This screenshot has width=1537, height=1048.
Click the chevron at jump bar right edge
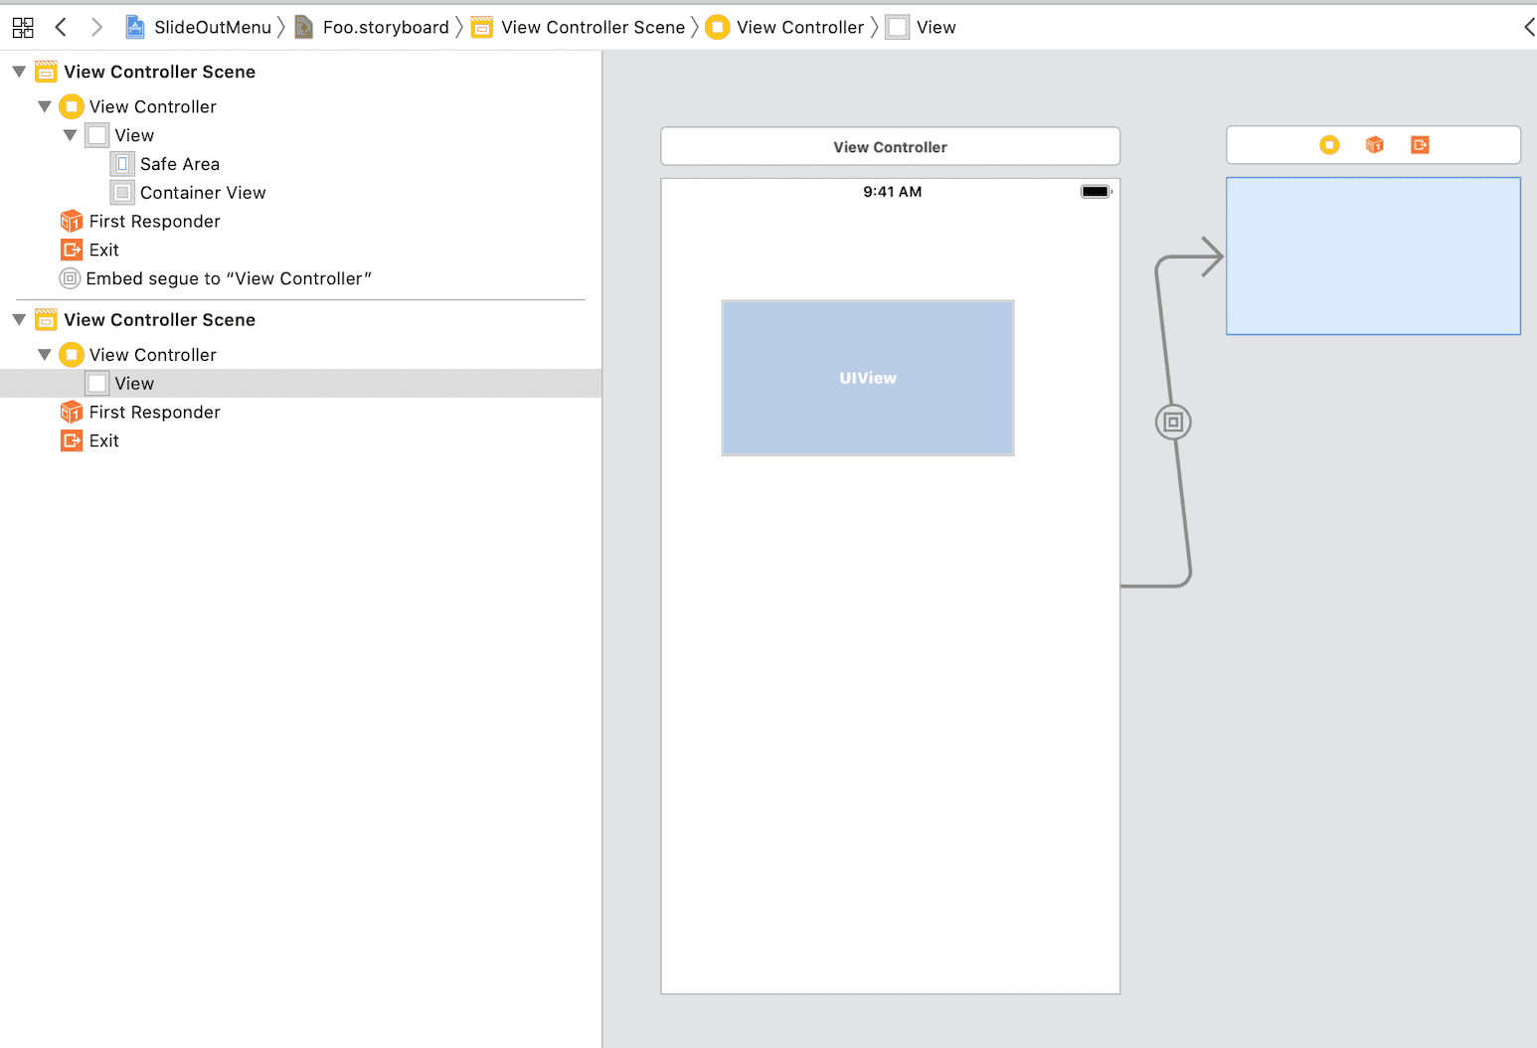tap(1529, 27)
